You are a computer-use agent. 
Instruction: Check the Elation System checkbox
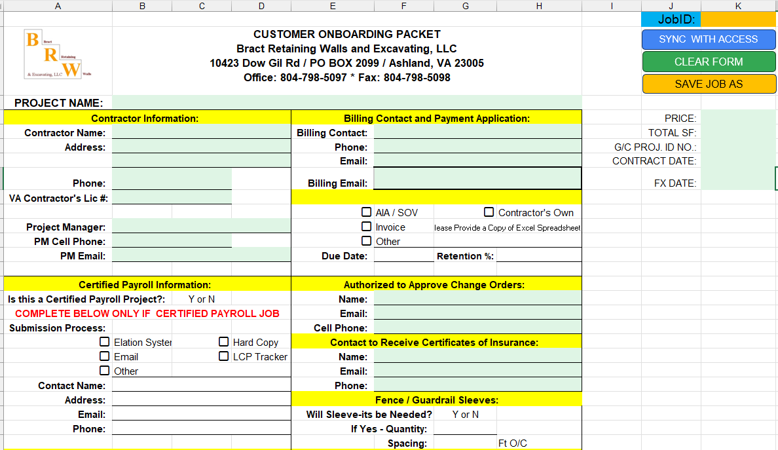click(x=104, y=342)
